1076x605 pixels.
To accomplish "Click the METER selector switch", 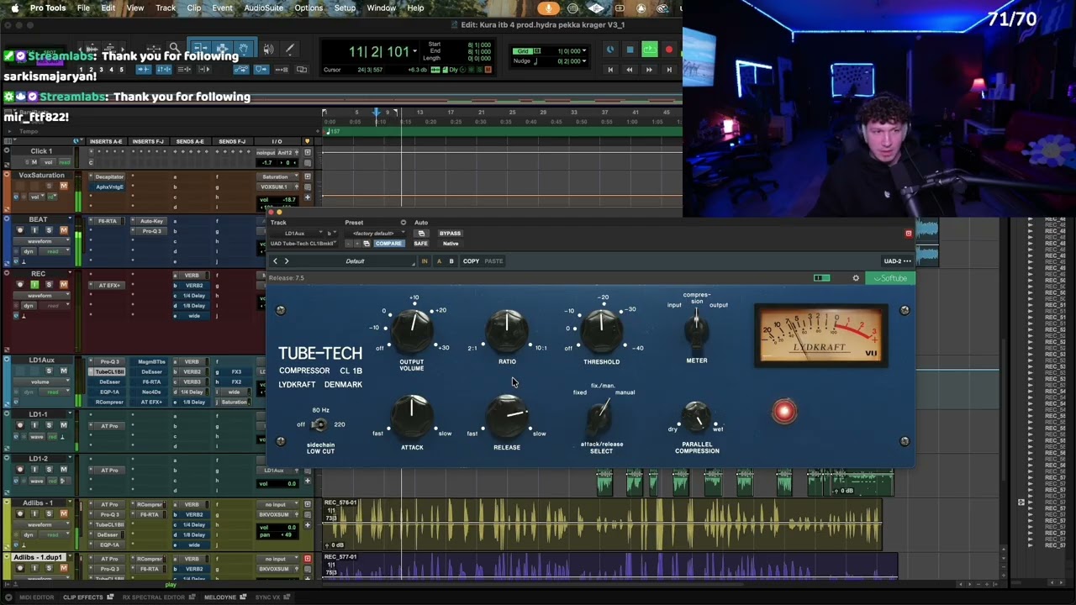I will 696,330.
